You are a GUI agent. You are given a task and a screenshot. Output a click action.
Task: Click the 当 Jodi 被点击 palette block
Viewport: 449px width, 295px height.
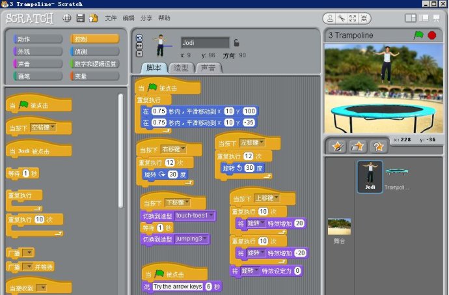click(x=38, y=149)
